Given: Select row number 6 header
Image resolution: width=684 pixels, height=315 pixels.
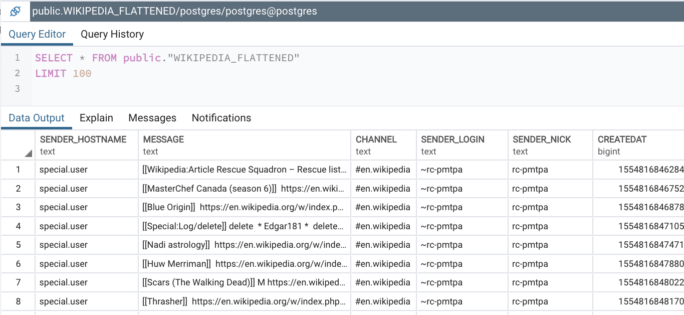Looking at the screenshot, I should (18, 264).
